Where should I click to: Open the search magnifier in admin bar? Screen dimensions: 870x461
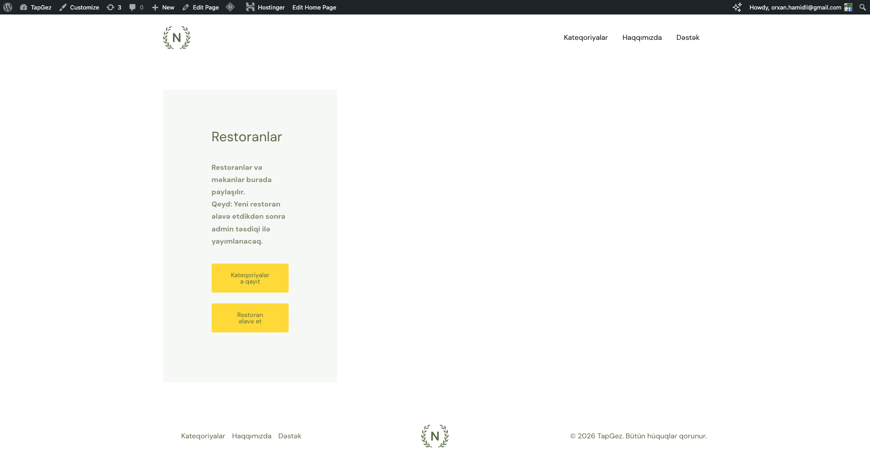(862, 7)
